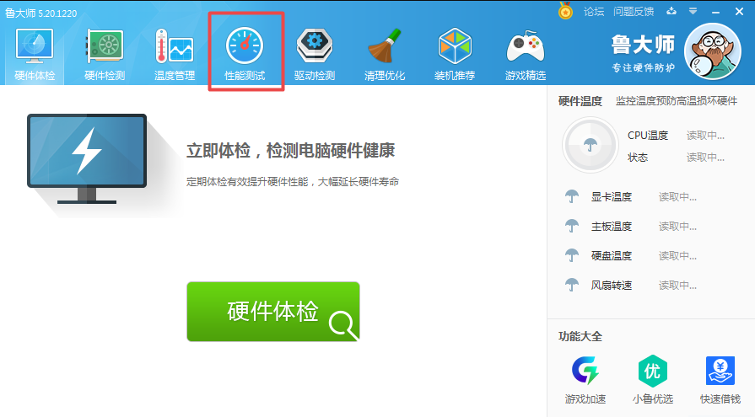
Task: Click the 鲁大师 5.20.1220 title text
Action: (x=41, y=13)
